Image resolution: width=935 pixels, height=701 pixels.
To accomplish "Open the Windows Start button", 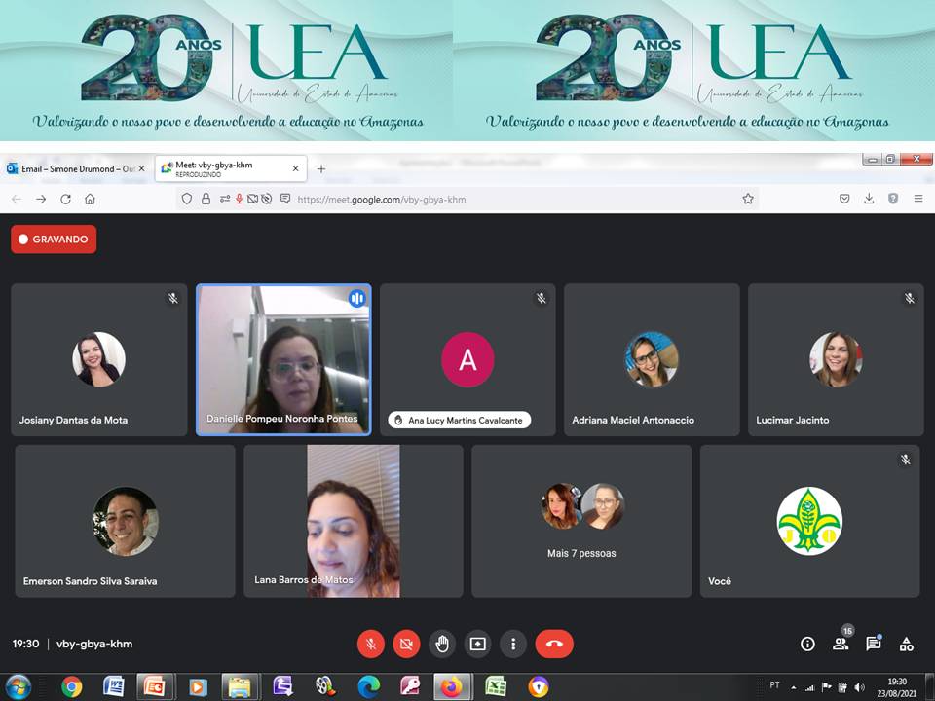I will point(18,686).
